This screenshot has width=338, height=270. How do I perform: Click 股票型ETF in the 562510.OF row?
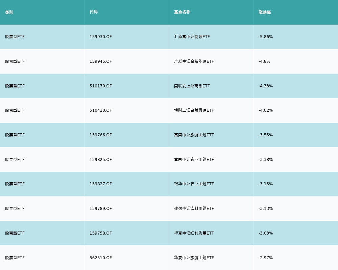15,258
